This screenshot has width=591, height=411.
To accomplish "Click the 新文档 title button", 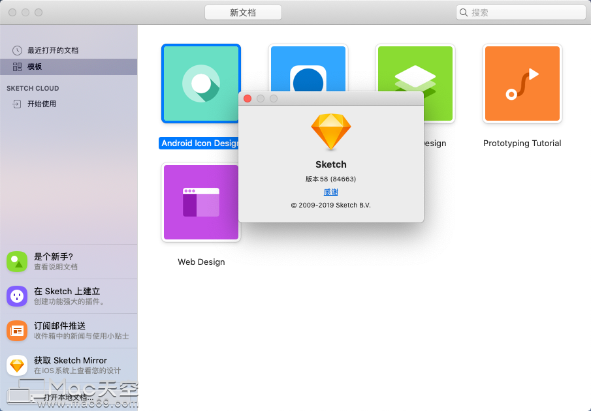I will pos(243,12).
